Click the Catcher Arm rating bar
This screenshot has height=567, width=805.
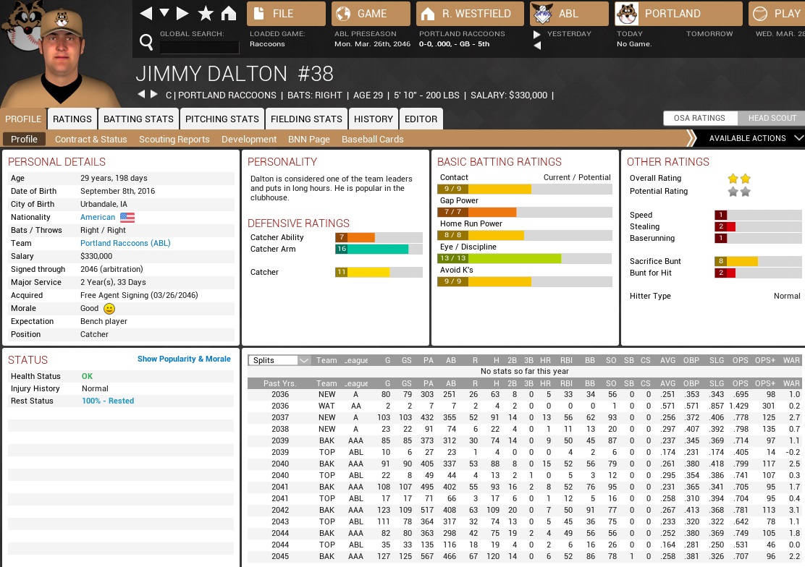[379, 249]
